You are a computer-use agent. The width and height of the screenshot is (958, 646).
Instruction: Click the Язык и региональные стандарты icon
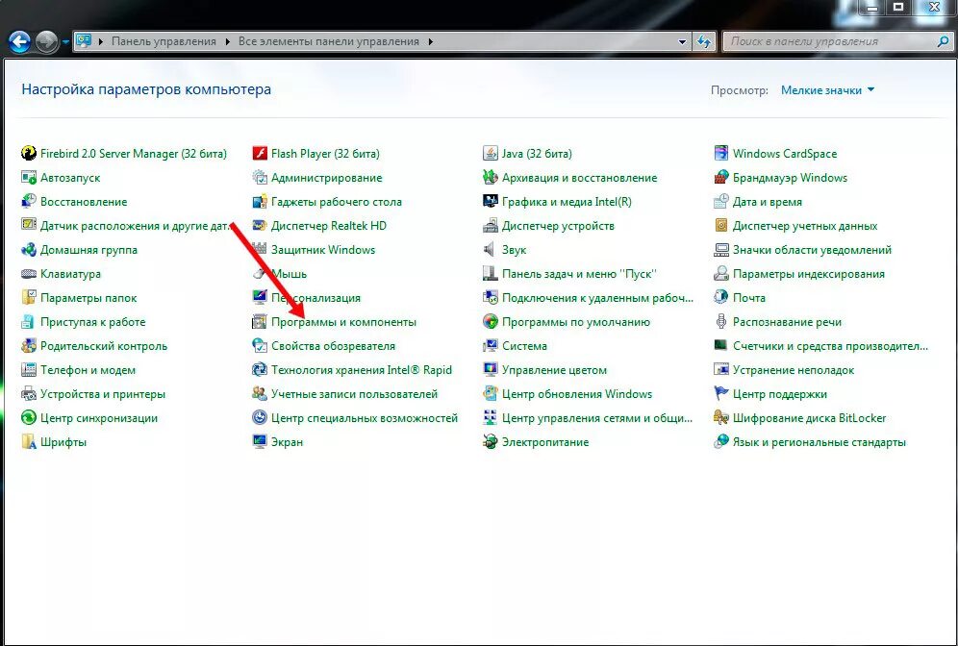click(x=721, y=441)
